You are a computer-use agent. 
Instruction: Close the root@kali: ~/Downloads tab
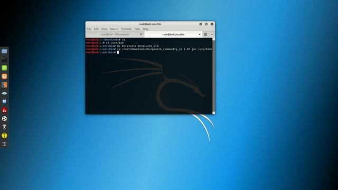(141, 34)
